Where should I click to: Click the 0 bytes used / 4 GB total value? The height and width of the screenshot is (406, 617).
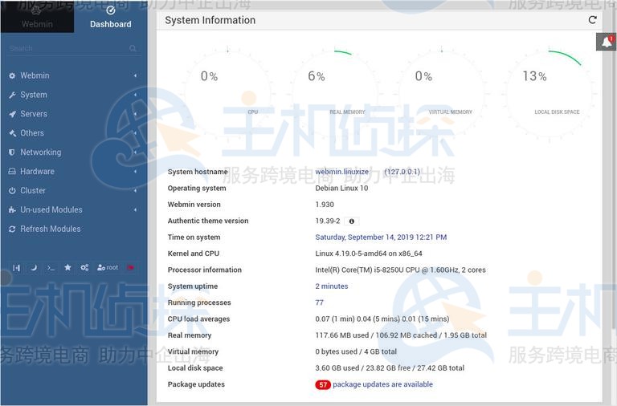356,351
